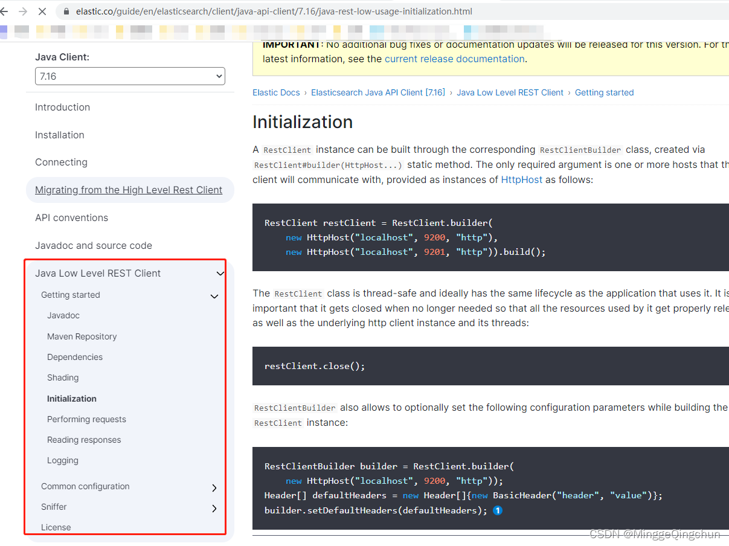
Task: Open the current release documentation link
Action: 454,59
